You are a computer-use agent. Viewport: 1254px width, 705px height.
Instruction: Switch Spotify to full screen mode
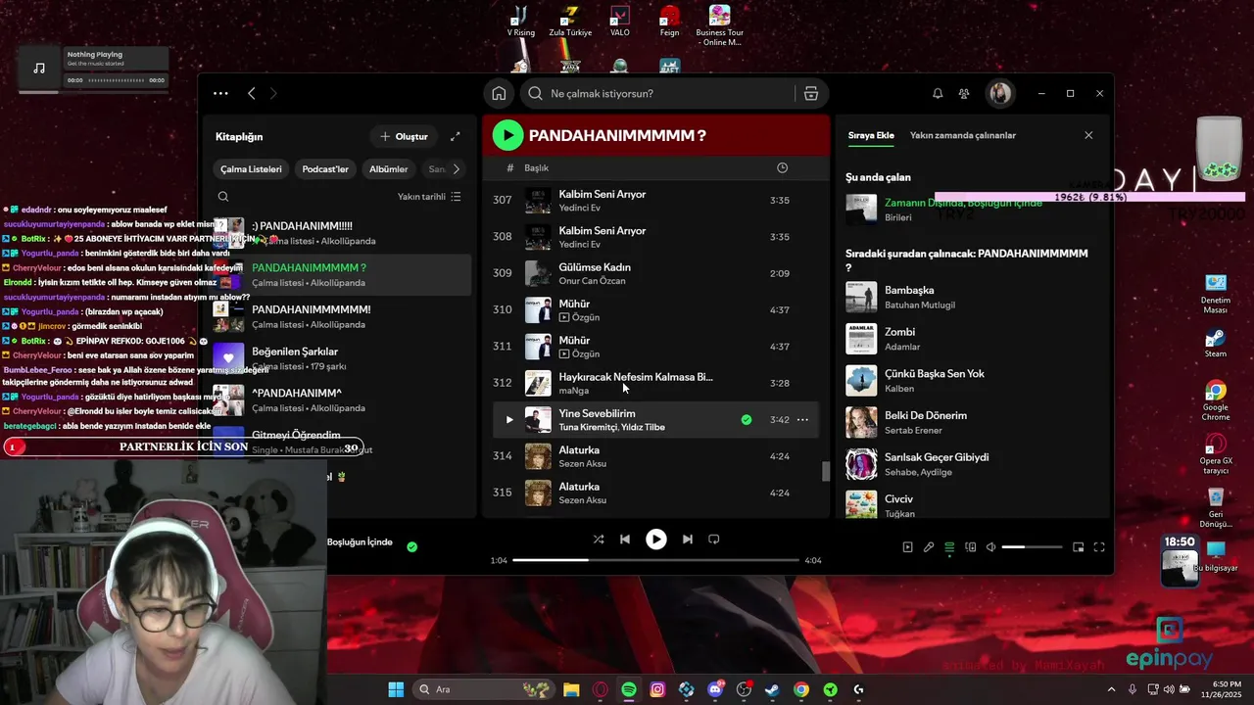click(x=1099, y=547)
